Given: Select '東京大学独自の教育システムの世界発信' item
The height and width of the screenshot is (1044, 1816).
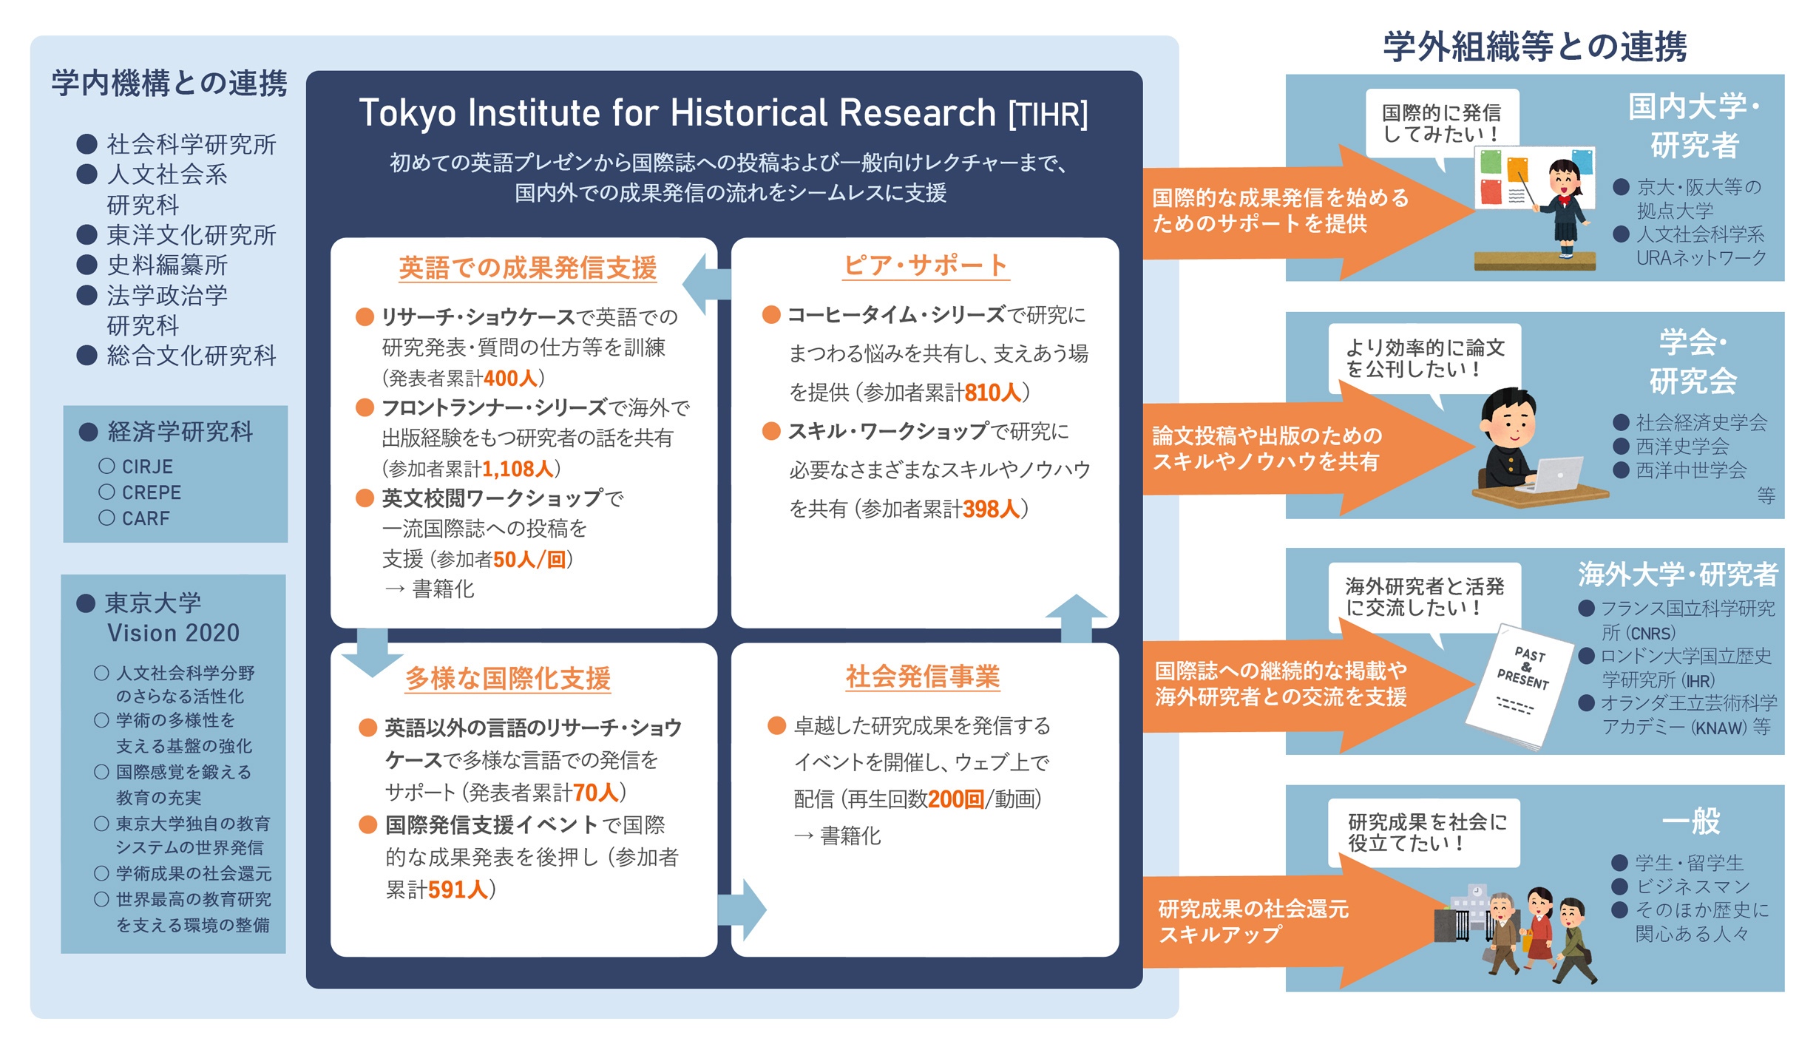Looking at the screenshot, I should (x=183, y=835).
